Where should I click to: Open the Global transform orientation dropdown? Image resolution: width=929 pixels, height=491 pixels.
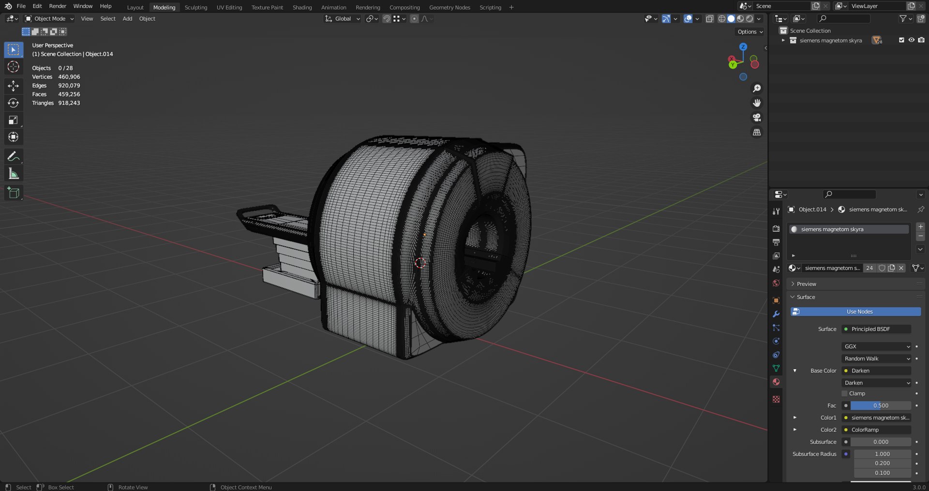[x=343, y=19]
